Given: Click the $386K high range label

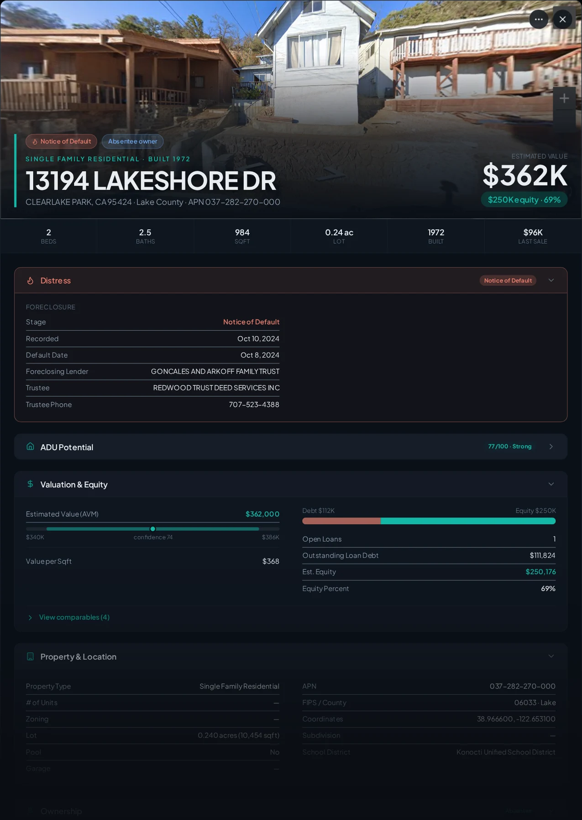Looking at the screenshot, I should [x=270, y=537].
